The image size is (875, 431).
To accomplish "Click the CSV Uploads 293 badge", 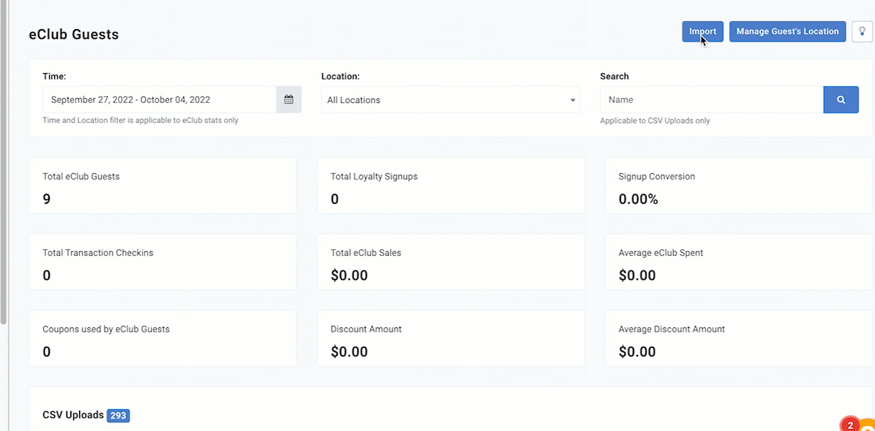I will (x=119, y=416).
